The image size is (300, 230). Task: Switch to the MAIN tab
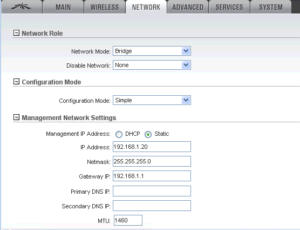coord(63,7)
